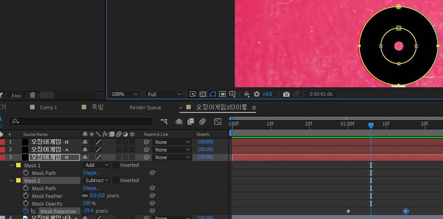Open layer 1 parent None dropdown

pyautogui.click(x=172, y=142)
